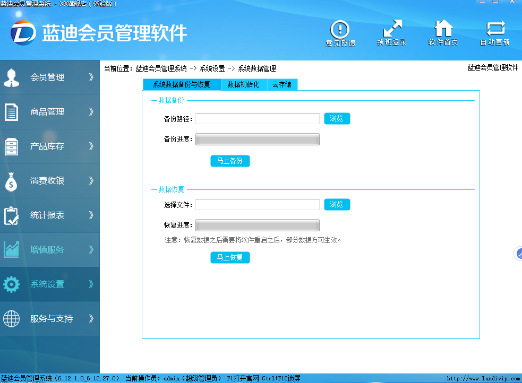The width and height of the screenshot is (522, 383).
Task: Switch to the 数据初始化 tab
Action: tap(243, 85)
